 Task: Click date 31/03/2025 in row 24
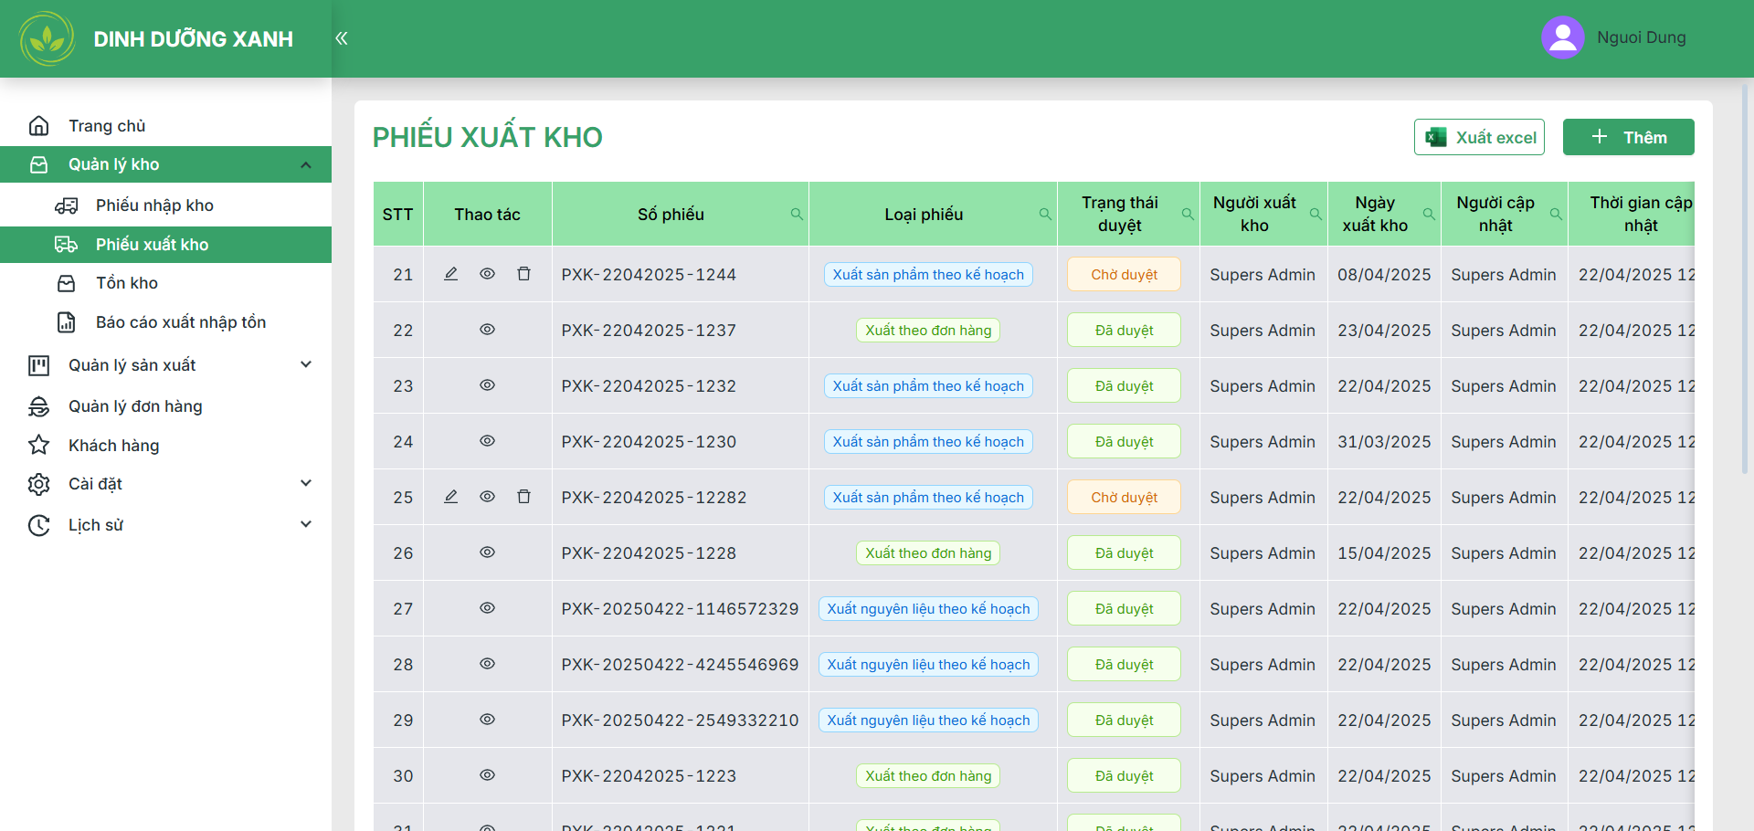1384,442
